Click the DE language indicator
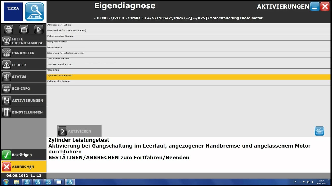 tap(295, 182)
